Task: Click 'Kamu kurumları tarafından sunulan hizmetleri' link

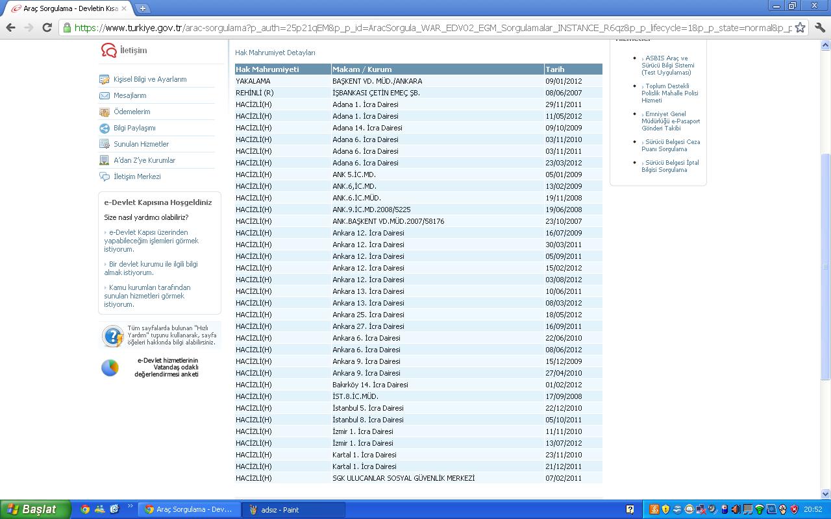Action: point(147,296)
